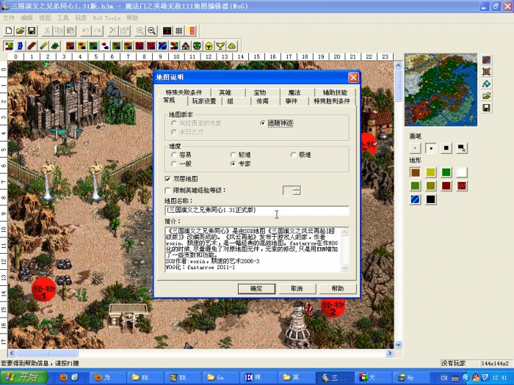This screenshot has height=385, width=514.
Task: Select the dirt brown terrain swatch
Action: pos(416,172)
